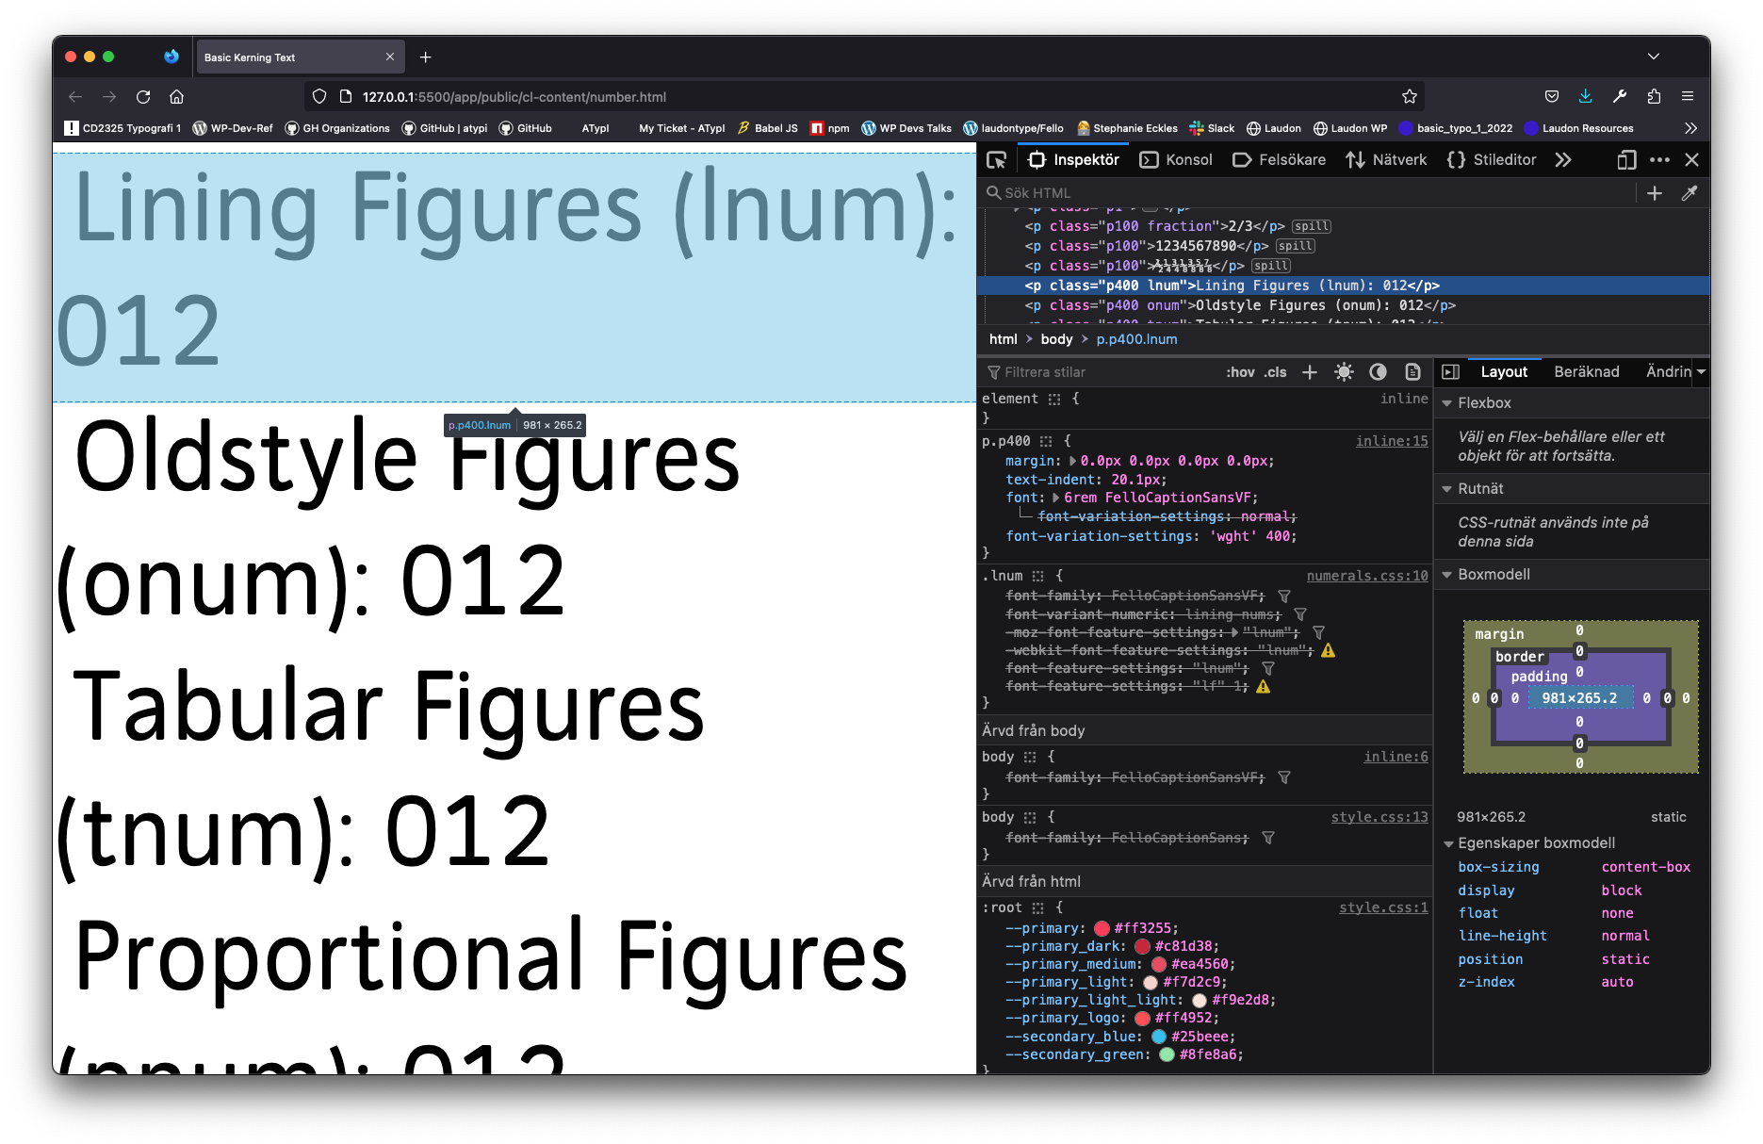The image size is (1763, 1144).
Task: Toggle dark color scheme simulation icon
Action: 1378,372
